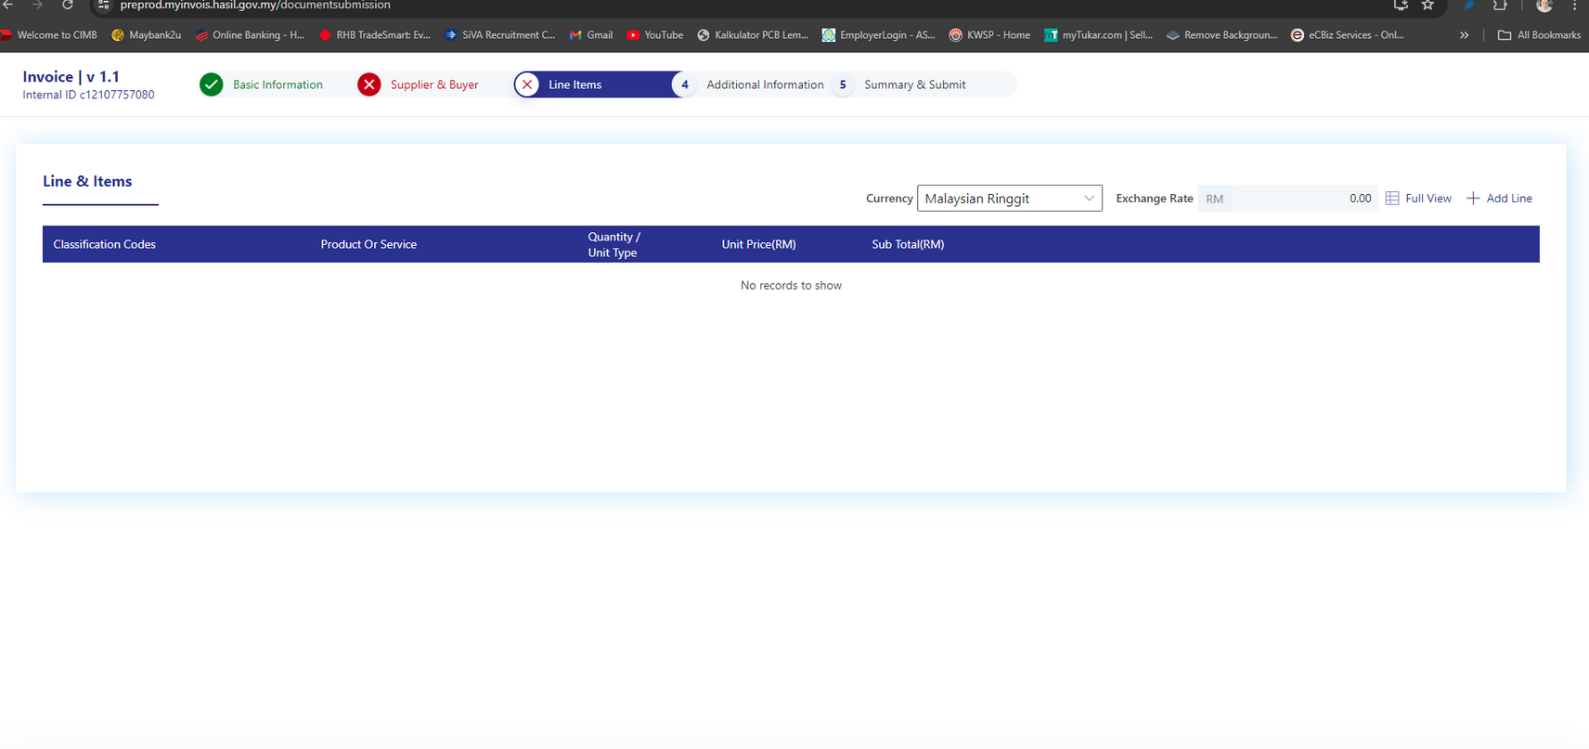
Task: Click the Quantity / Unit Type column header
Action: pyautogui.click(x=614, y=245)
